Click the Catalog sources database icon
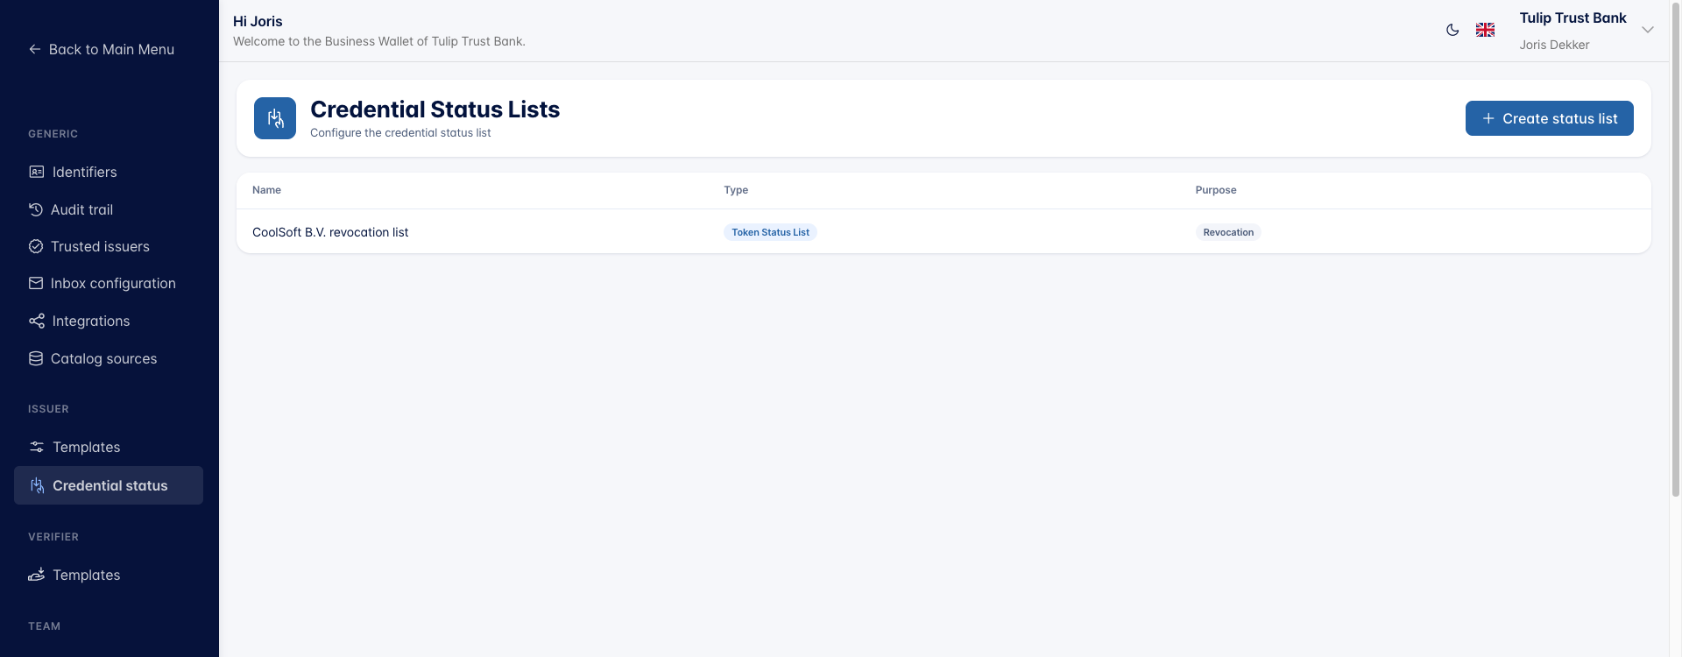 (x=36, y=358)
